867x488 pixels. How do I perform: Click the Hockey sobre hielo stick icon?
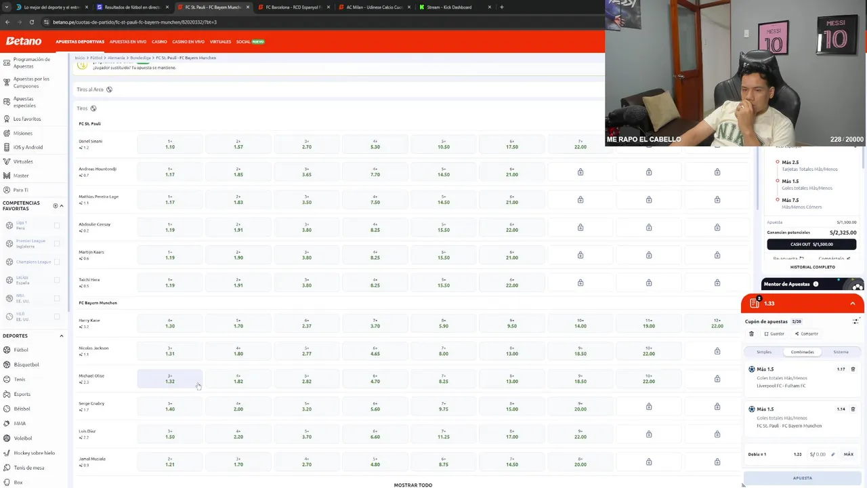pos(6,453)
